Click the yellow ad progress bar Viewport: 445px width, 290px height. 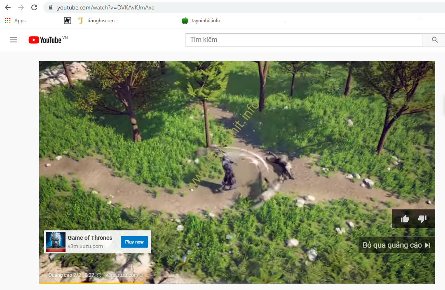pos(91,283)
